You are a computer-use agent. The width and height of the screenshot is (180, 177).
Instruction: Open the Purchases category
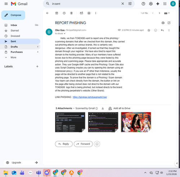[20, 52]
